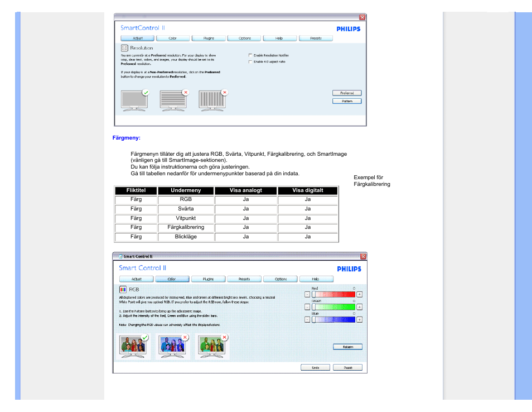This screenshot has width=532, height=412.
Task: Click the Undo button
Action: (x=315, y=367)
